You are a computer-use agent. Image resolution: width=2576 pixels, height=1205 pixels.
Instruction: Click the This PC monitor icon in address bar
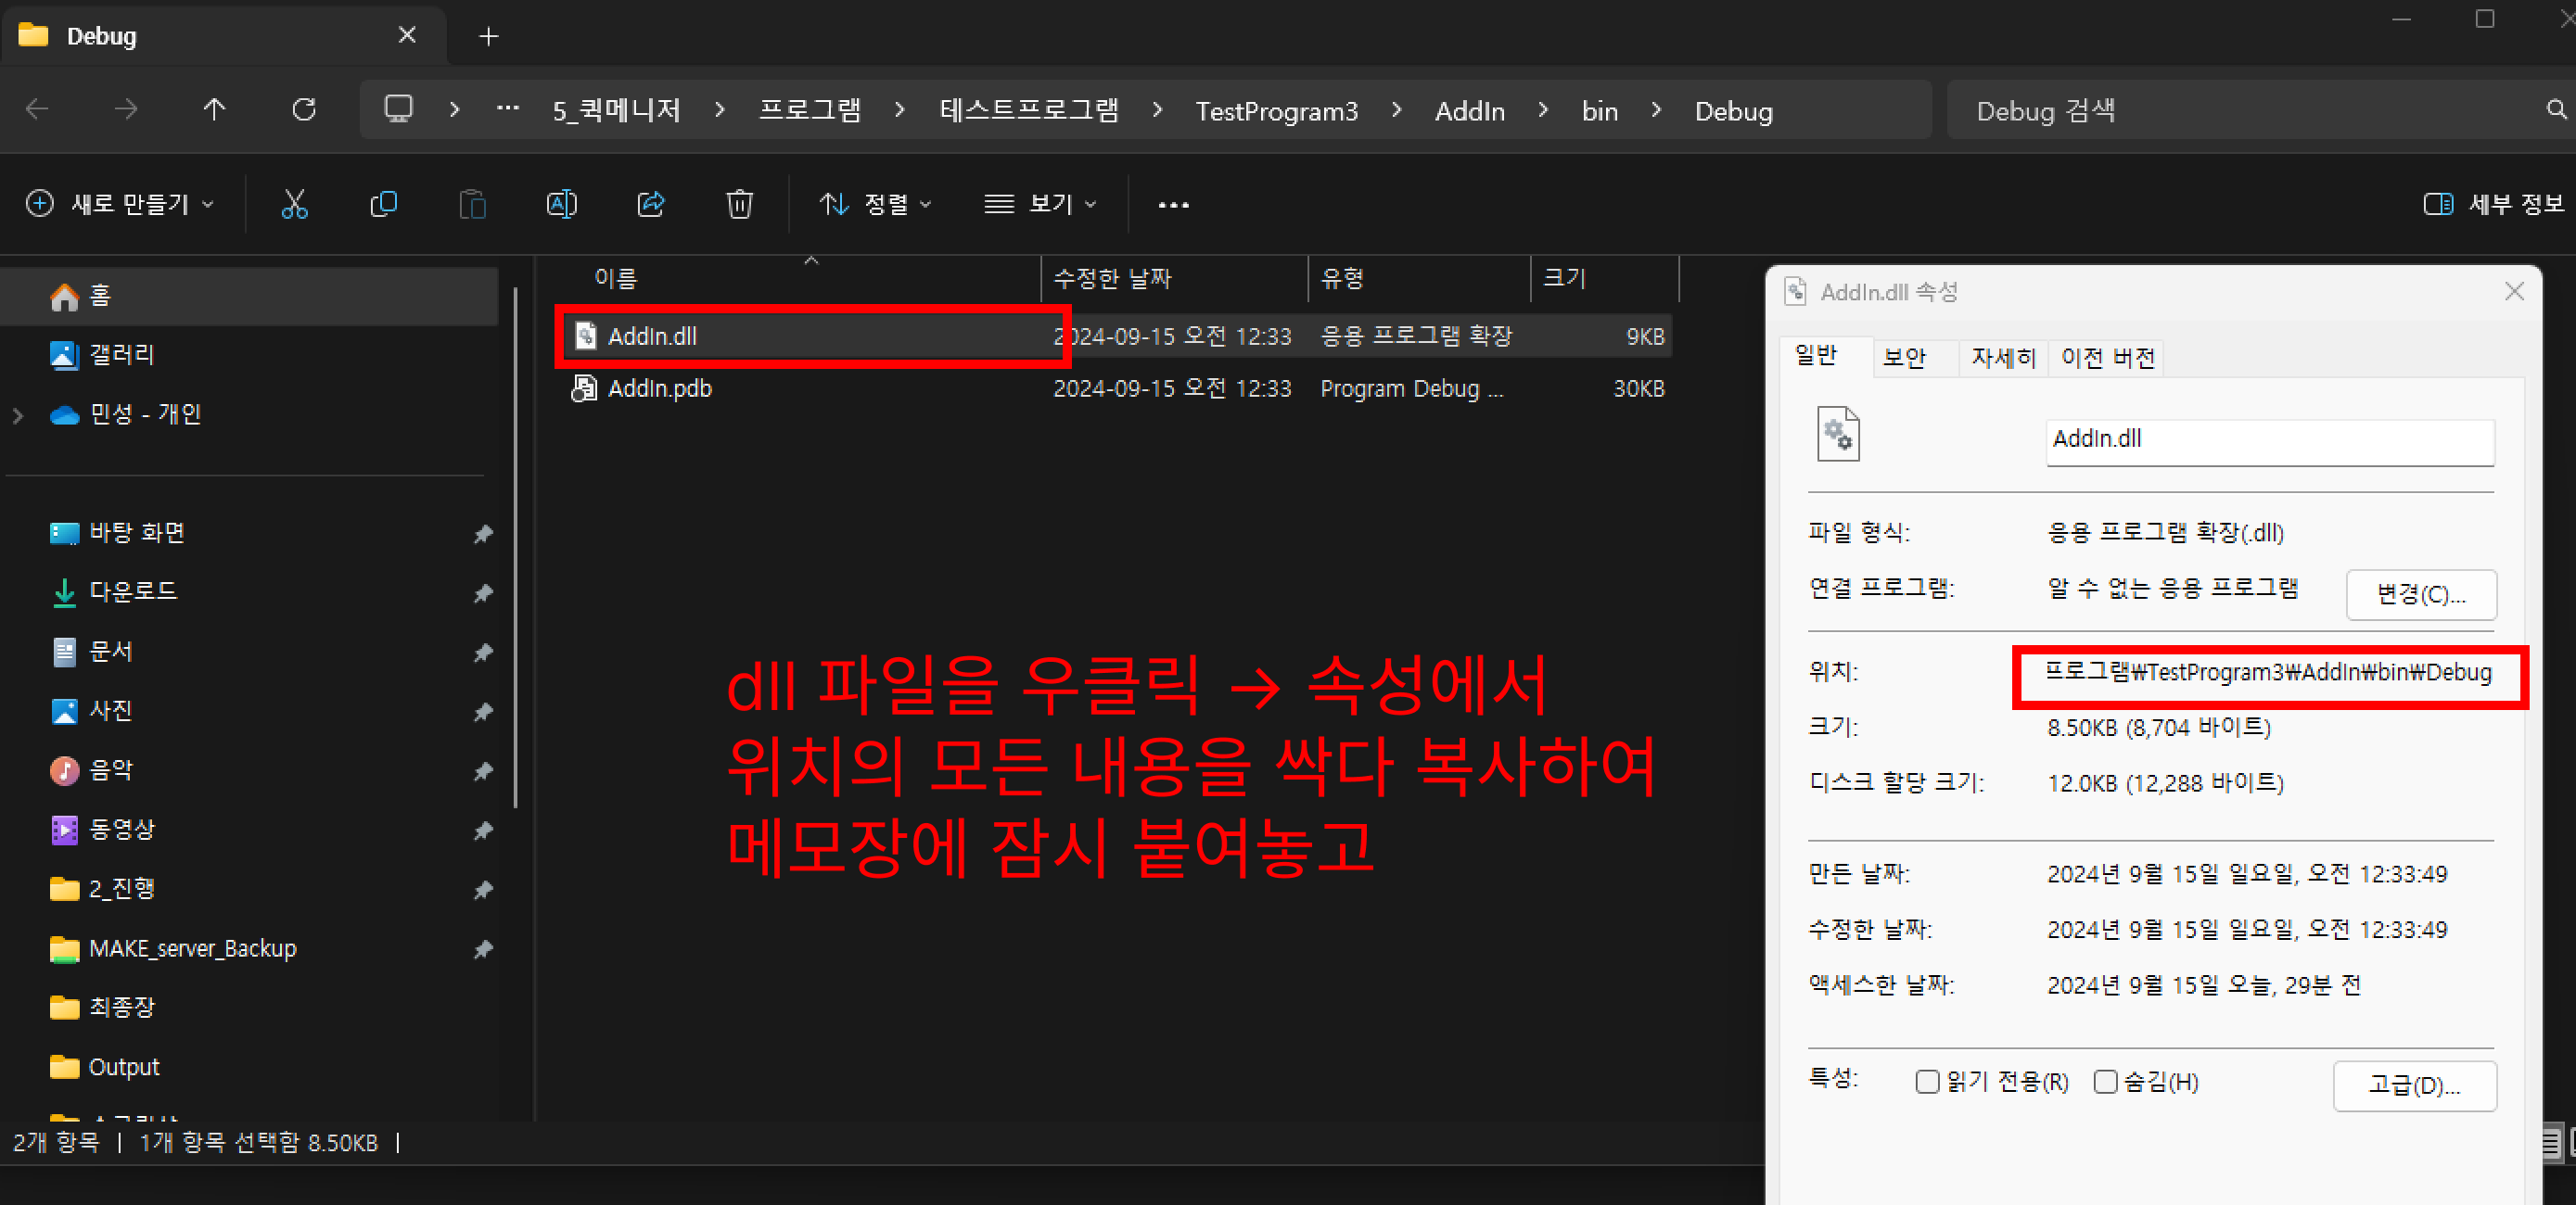pos(399,109)
